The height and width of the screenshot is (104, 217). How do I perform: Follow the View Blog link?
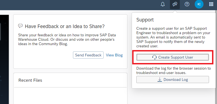pos(114,55)
